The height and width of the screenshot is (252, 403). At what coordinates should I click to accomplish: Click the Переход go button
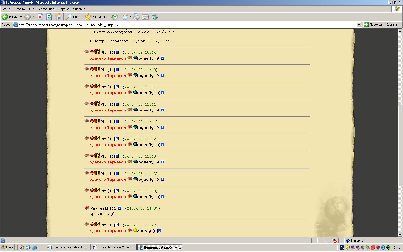point(373,25)
